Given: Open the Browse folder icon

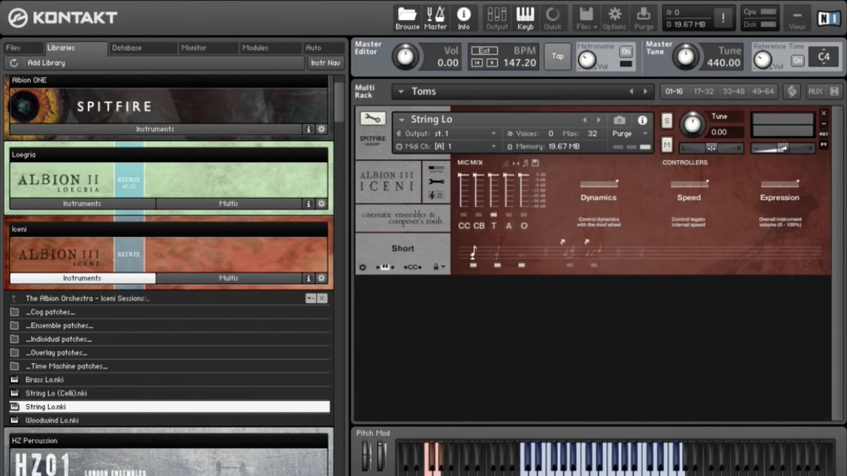Looking at the screenshot, I should pos(407,18).
